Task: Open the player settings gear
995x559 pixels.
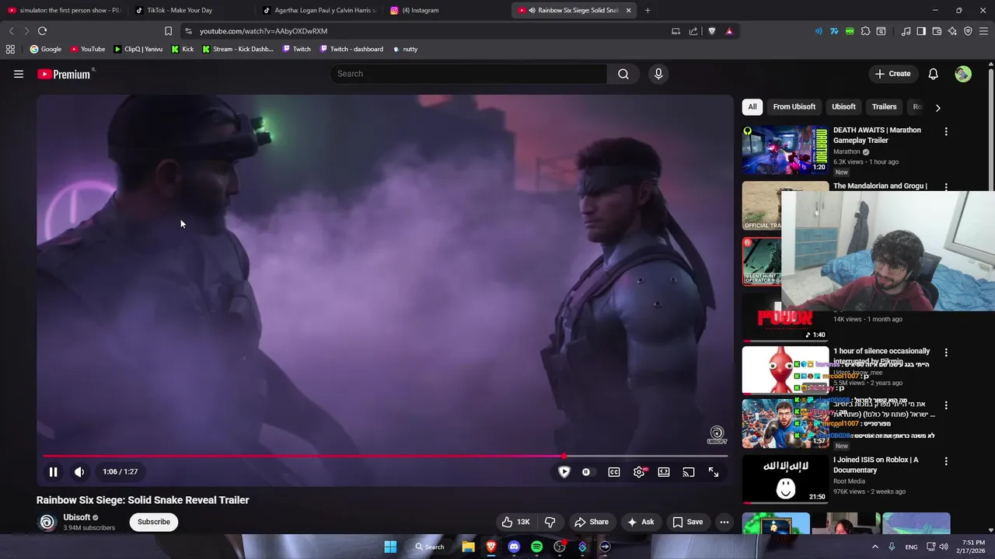Action: pyautogui.click(x=639, y=472)
